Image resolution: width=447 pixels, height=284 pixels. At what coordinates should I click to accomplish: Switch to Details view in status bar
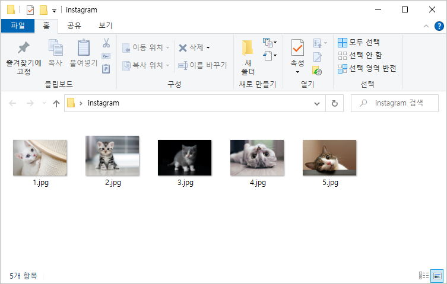[424, 276]
